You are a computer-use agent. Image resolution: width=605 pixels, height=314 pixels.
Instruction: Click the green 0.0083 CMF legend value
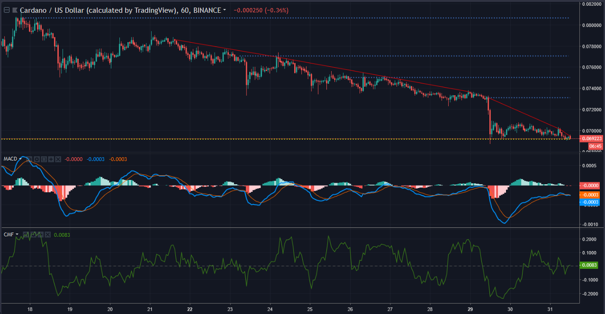click(62, 234)
